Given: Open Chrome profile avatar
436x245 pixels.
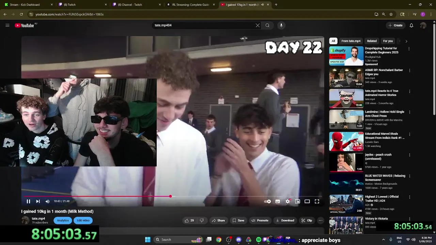Looking at the screenshot, I should [x=423, y=14].
